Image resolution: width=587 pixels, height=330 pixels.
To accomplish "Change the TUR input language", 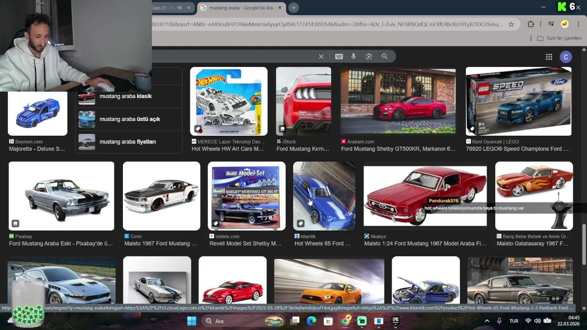I will [514, 321].
